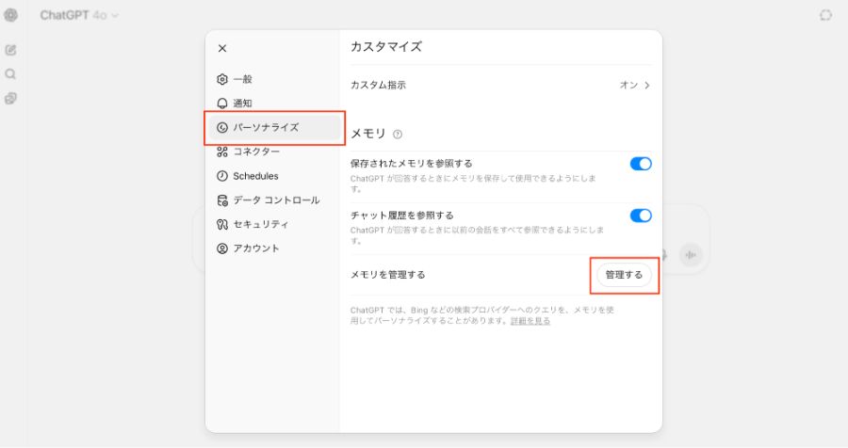This screenshot has width=848, height=448.
Task: Click the bell icon beside 通知
Action: (222, 104)
